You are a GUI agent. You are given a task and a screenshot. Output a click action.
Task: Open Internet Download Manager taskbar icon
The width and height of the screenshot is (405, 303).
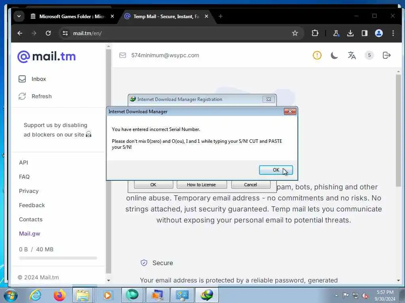[207, 295]
